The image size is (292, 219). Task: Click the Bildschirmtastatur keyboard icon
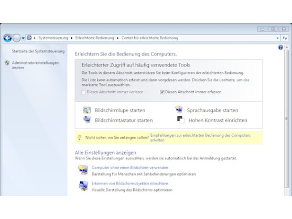coord(87,119)
